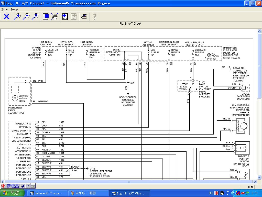Open the Image menu
Image resolution: width=262 pixels, height=197 pixels.
point(14,9)
